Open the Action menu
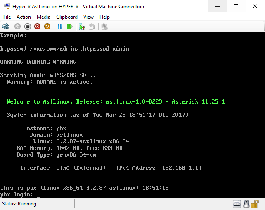This screenshot has height=210, width=265. click(x=24, y=17)
